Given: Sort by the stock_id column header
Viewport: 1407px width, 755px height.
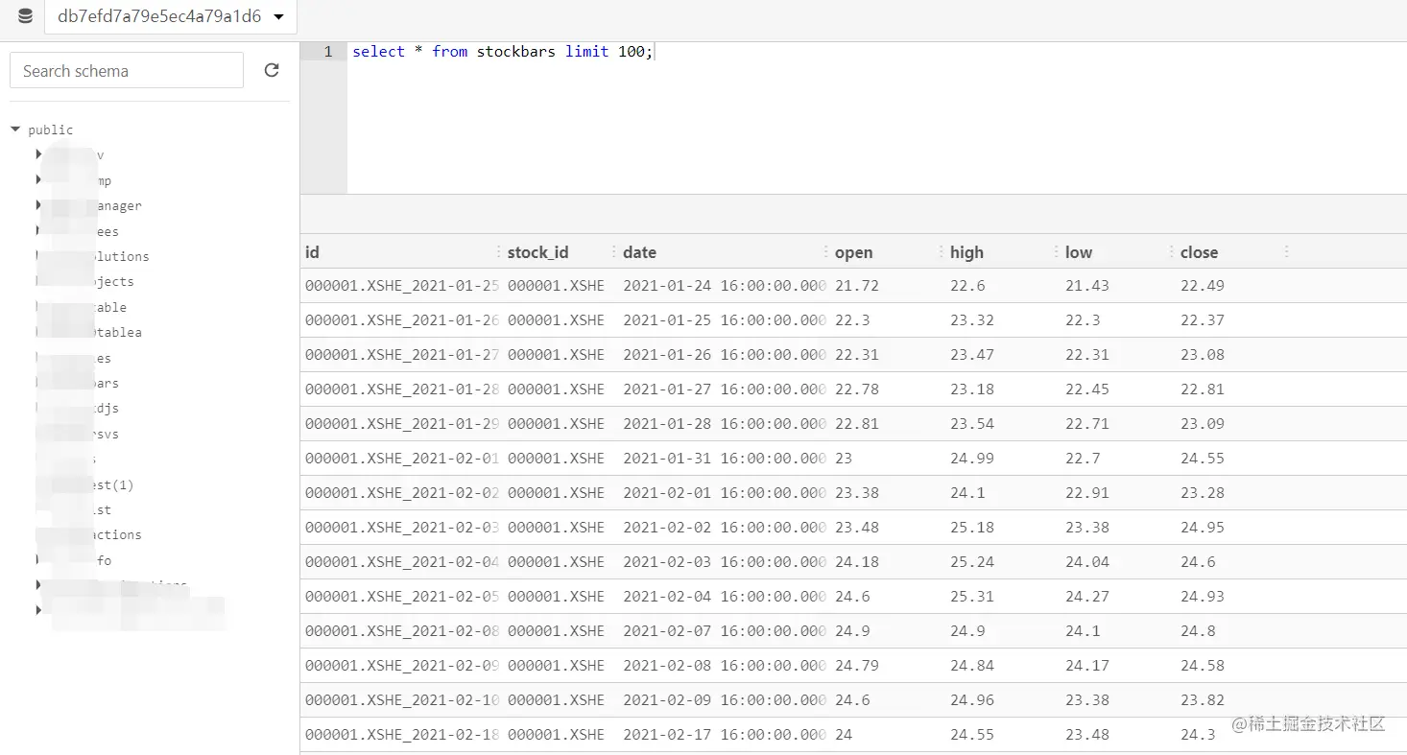Looking at the screenshot, I should (x=537, y=252).
